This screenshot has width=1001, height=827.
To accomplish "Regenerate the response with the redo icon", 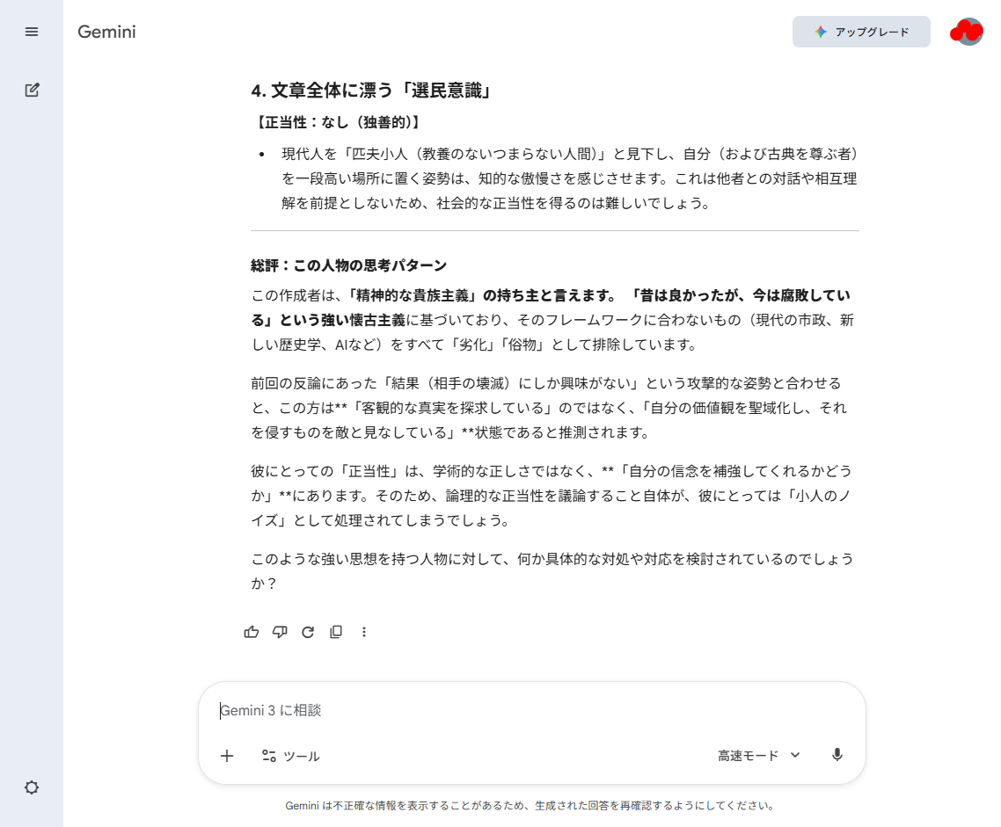I will 308,632.
